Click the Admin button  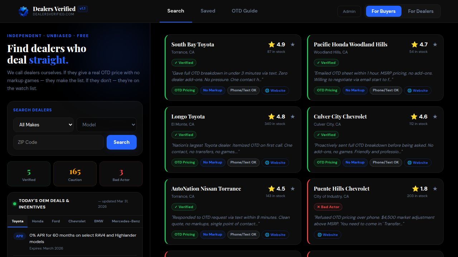click(x=349, y=11)
